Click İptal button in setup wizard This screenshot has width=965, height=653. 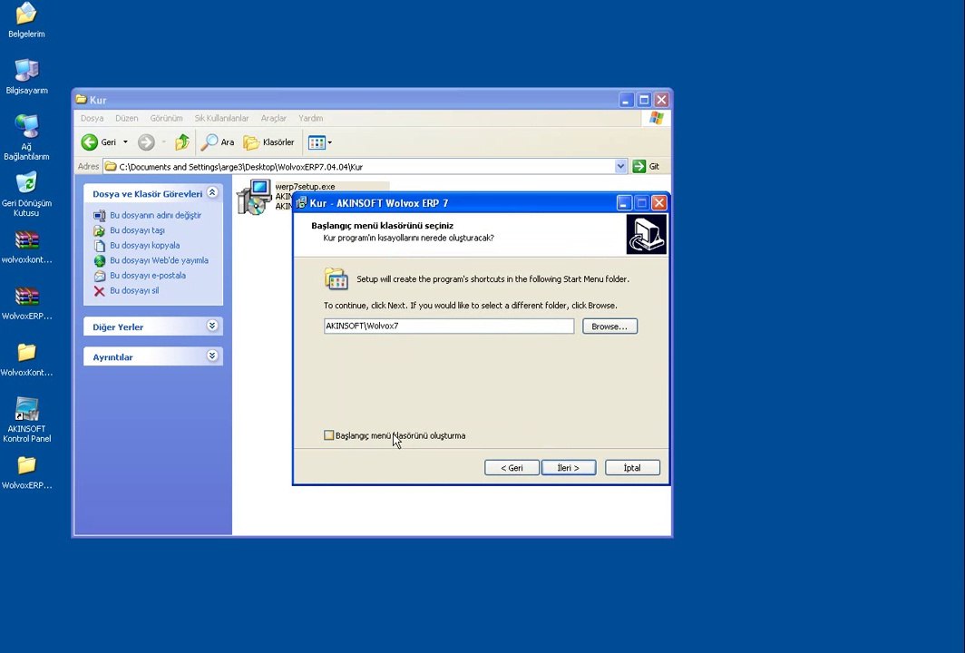tap(632, 468)
